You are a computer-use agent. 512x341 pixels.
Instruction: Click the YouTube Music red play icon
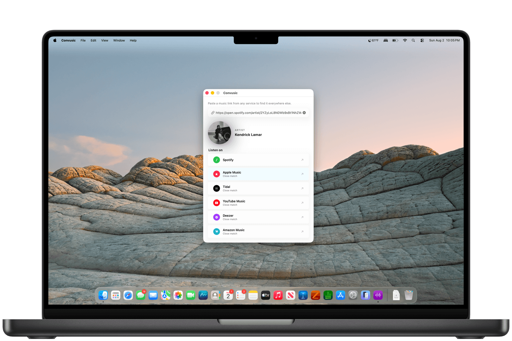tap(217, 203)
